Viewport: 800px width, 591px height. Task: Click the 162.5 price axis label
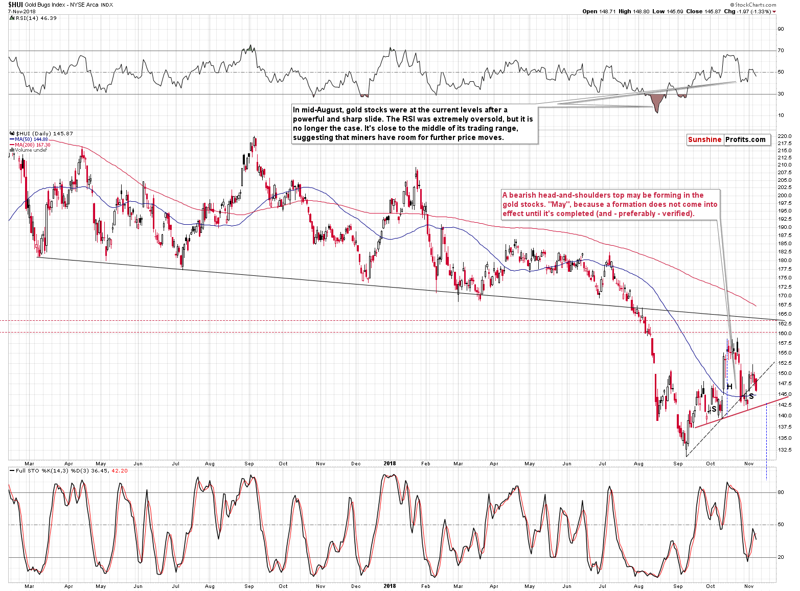tap(785, 324)
